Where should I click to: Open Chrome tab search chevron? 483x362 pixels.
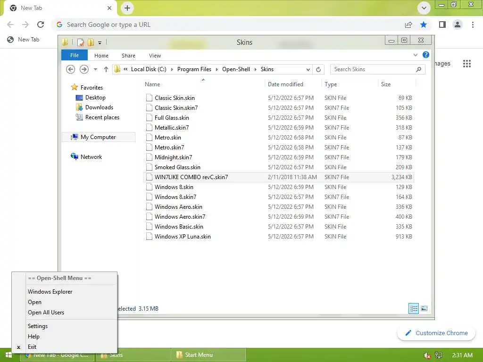pos(424,8)
